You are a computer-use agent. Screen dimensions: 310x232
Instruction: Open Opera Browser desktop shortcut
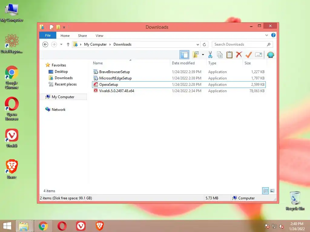pos(12,108)
